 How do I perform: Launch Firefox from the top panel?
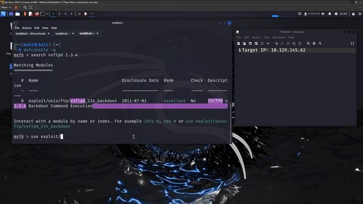pyautogui.click(x=36, y=14)
